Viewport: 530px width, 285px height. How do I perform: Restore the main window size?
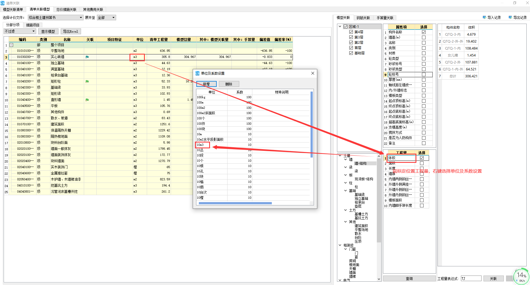click(515, 3)
